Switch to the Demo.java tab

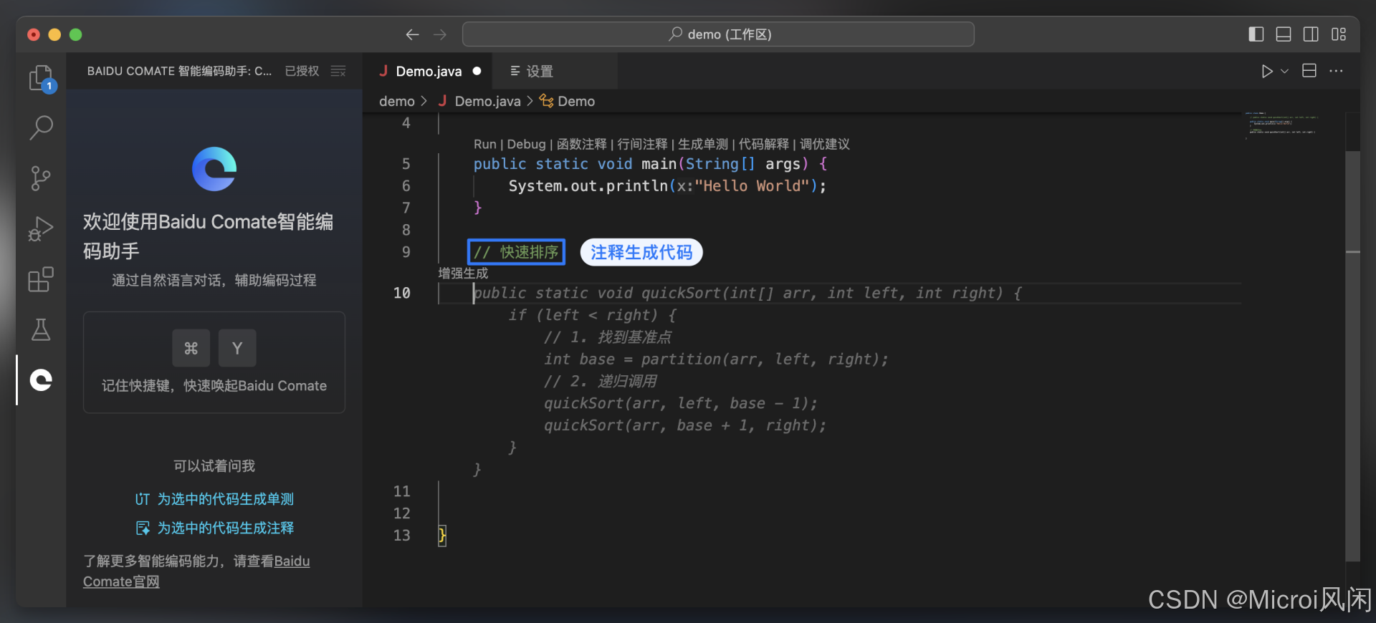[427, 71]
